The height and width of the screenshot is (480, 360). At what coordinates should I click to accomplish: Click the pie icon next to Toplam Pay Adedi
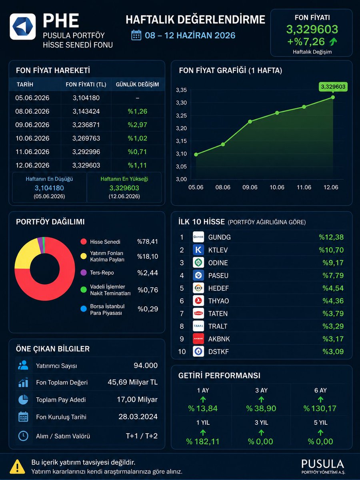click(x=23, y=400)
